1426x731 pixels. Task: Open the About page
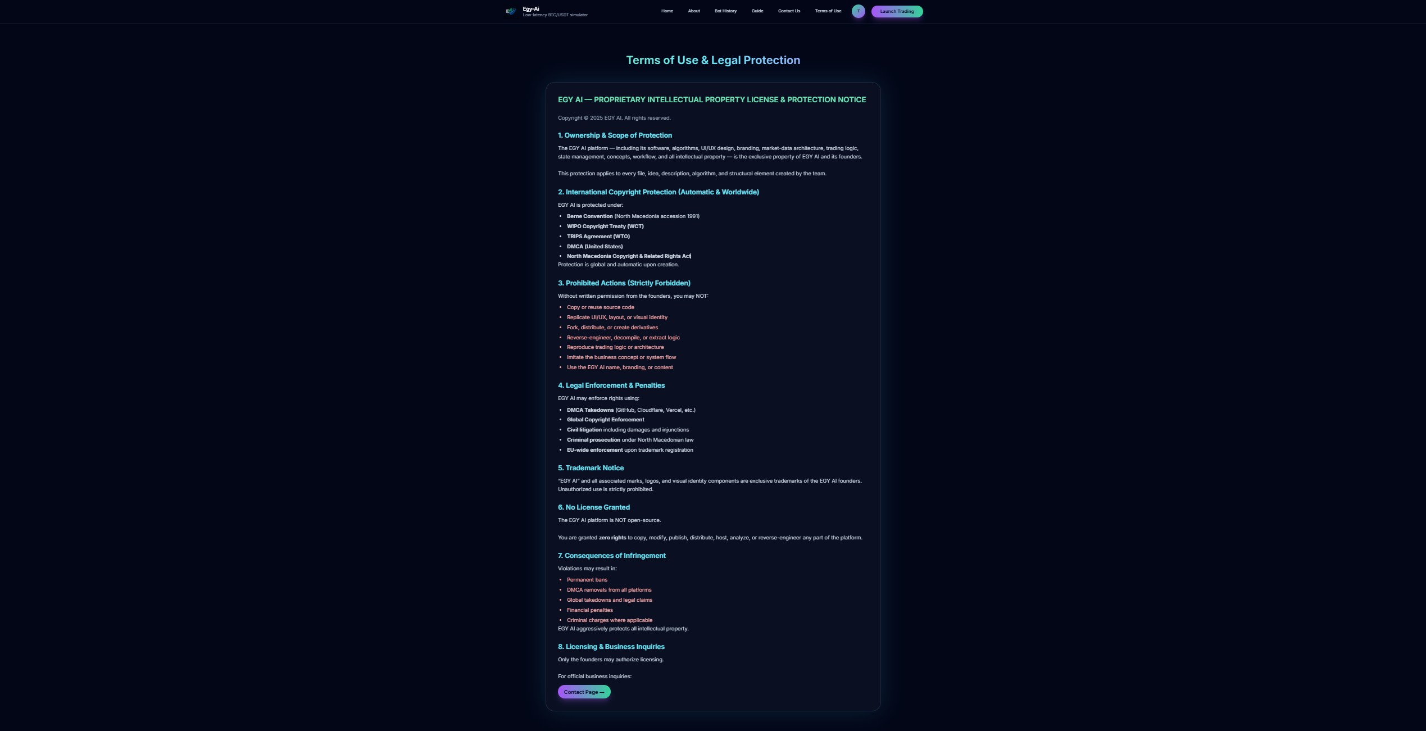pyautogui.click(x=694, y=11)
